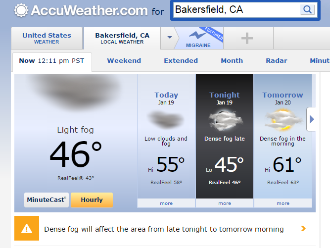
Task: Click the Today low clouds icon
Action: click(166, 119)
